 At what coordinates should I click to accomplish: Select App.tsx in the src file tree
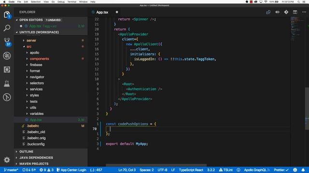[x=51, y=120]
